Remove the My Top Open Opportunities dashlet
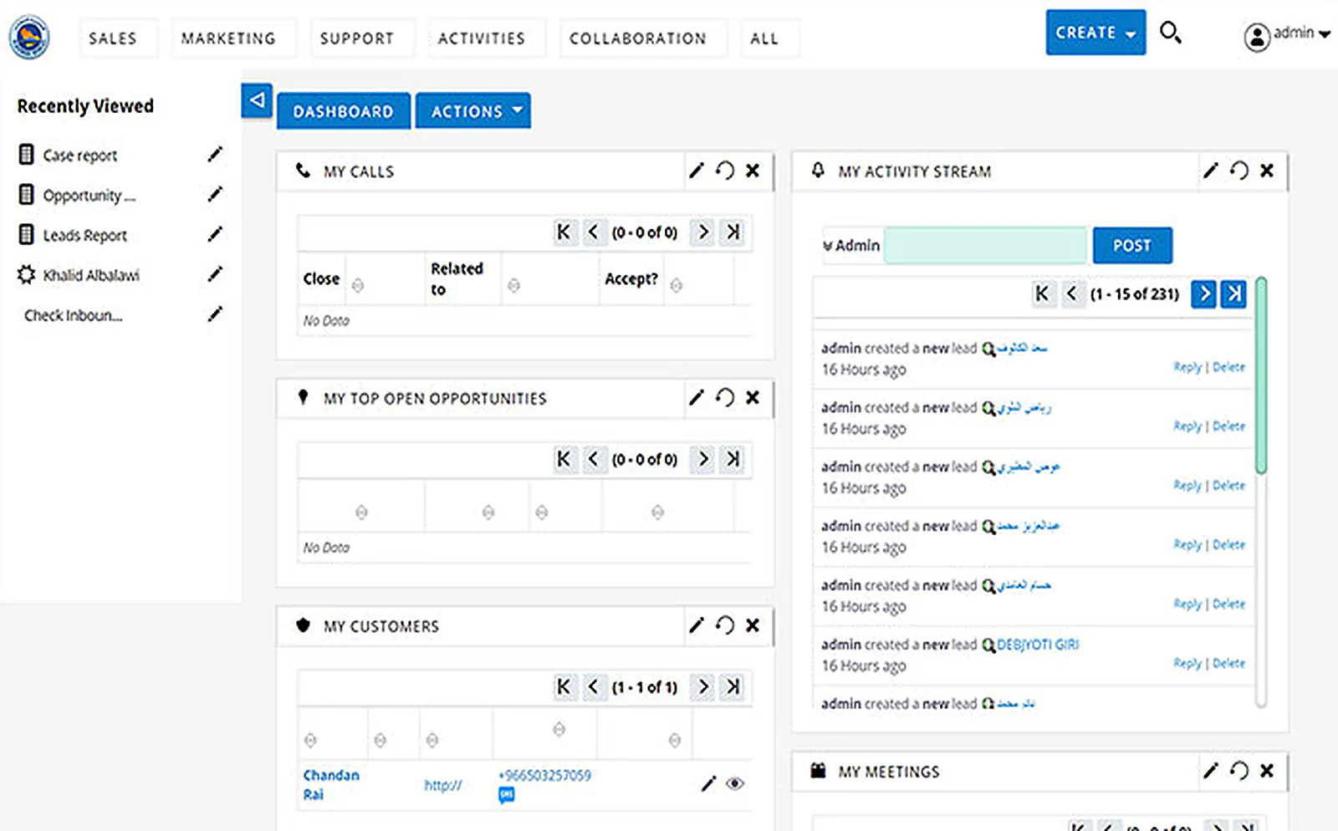Viewport: 1338px width, 831px height. click(x=753, y=398)
